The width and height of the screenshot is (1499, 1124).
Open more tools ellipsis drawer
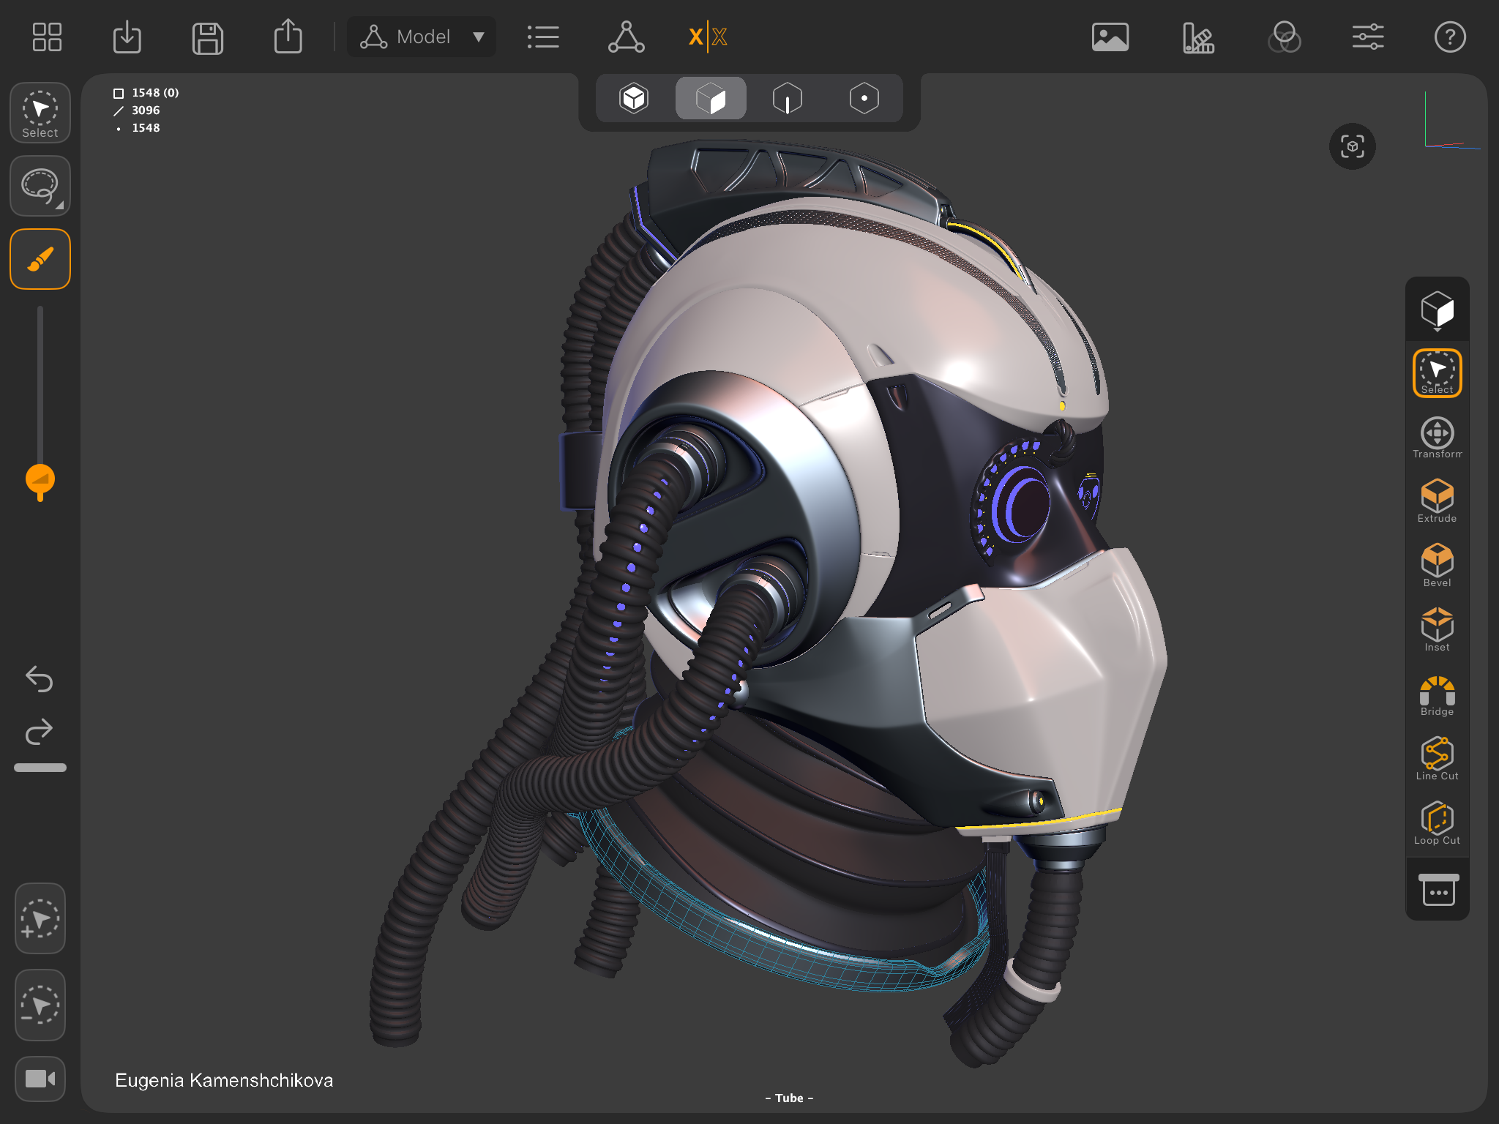(1438, 890)
